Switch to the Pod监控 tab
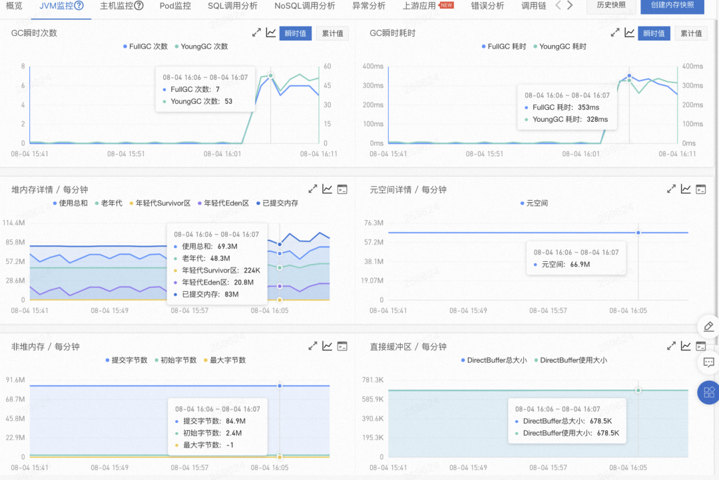Viewport: 719px width, 480px height. click(175, 6)
